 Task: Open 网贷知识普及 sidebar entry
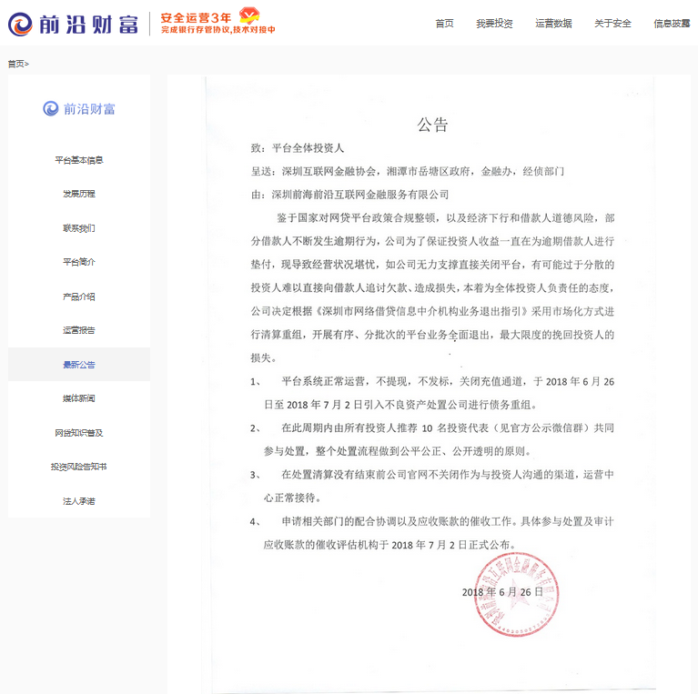pos(79,433)
